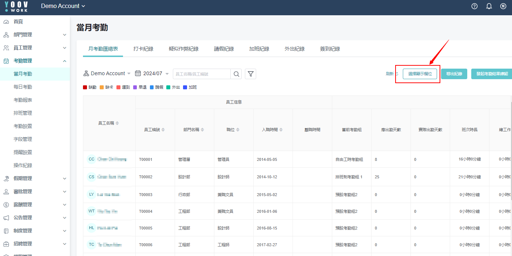Click the YOOV Work logo
This screenshot has height=256, width=512.
(x=16, y=6)
